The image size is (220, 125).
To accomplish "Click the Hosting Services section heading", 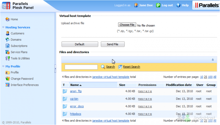I will tap(18, 27).
